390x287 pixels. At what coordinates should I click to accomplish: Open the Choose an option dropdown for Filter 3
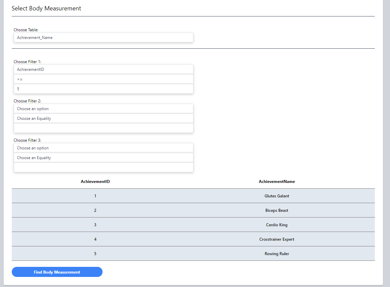(103, 148)
